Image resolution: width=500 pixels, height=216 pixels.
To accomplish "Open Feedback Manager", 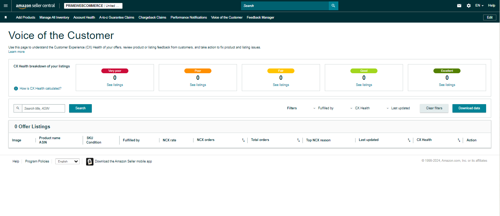I will coord(260,17).
